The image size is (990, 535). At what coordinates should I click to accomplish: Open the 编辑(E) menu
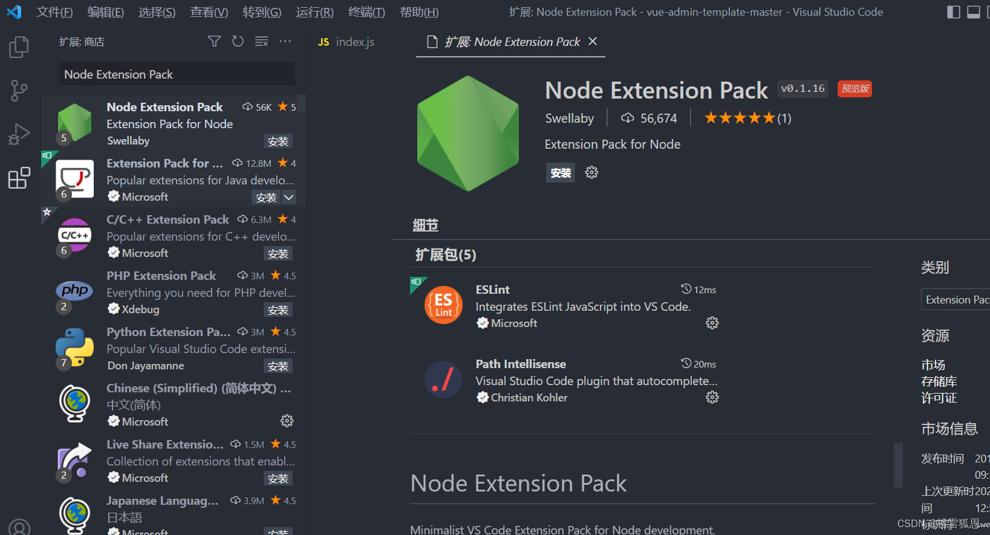106,12
